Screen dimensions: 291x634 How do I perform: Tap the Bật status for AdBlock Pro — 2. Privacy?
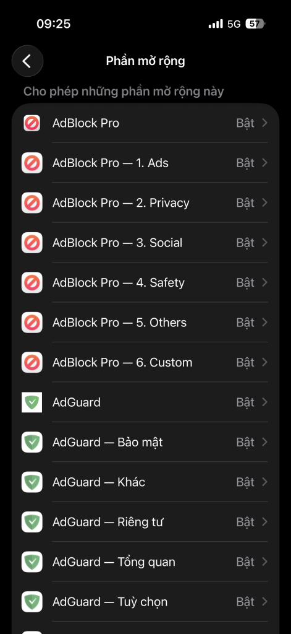coord(245,202)
